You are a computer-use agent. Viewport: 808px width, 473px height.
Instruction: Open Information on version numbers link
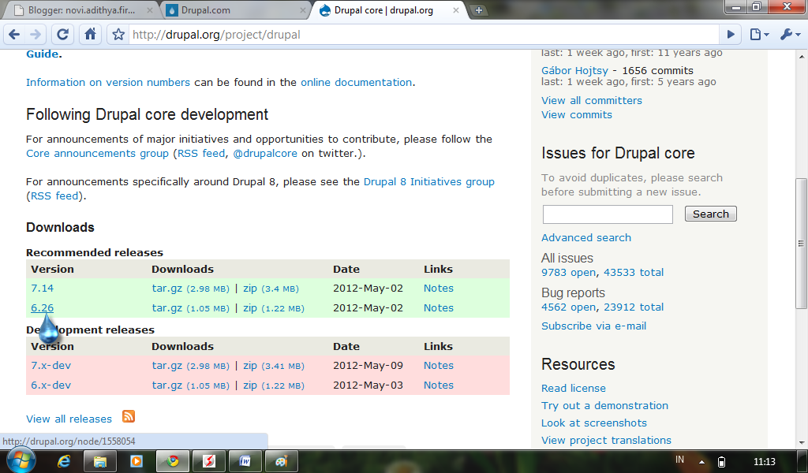[x=107, y=82]
